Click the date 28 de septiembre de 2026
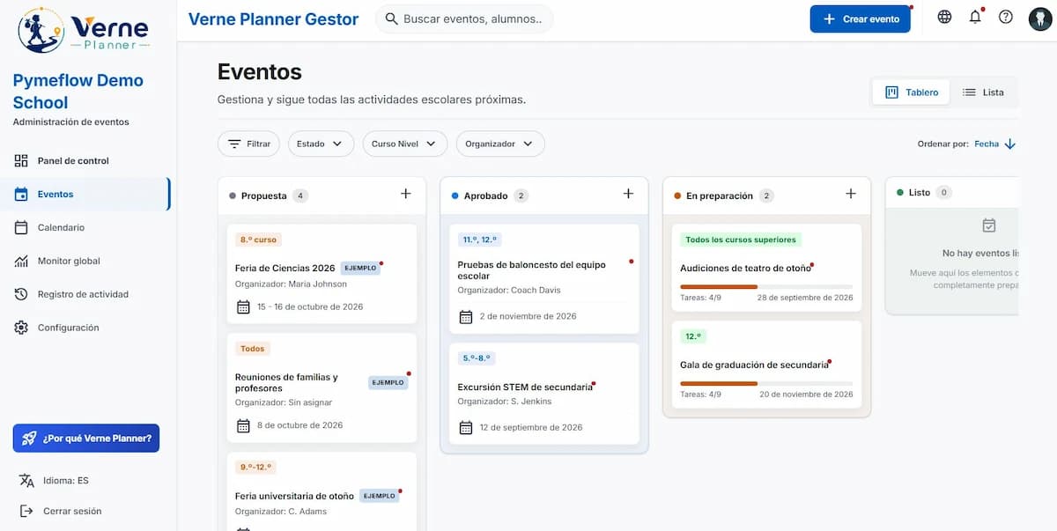The height and width of the screenshot is (531, 1057). click(805, 298)
